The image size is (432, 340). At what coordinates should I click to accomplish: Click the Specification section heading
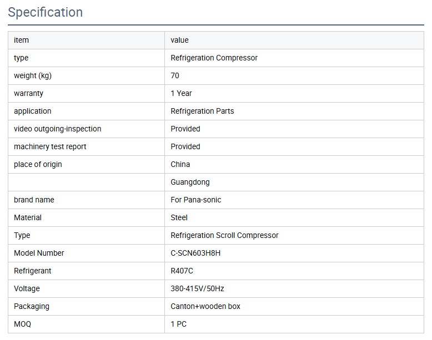pos(46,12)
